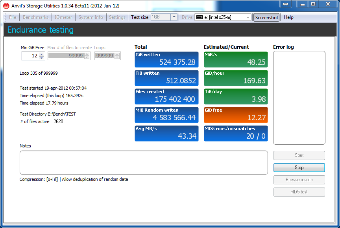Open the Help menu
This screenshot has height=228, width=340.
point(288,17)
